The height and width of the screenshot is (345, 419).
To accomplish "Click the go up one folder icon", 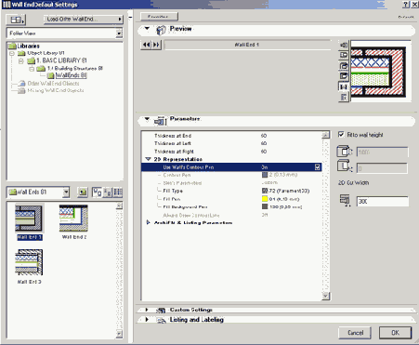I will pos(83,192).
